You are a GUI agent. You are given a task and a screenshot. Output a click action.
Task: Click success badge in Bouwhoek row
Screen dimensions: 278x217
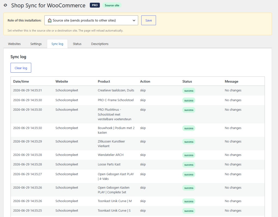tap(189, 128)
